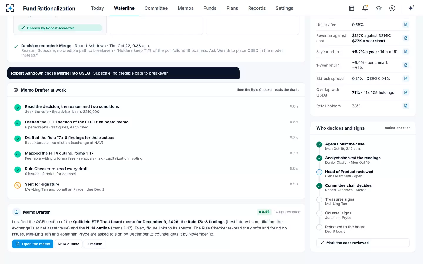The width and height of the screenshot is (423, 264).
Task: Click the Memo Drafter at work robot icon
Action: pyautogui.click(x=16, y=90)
